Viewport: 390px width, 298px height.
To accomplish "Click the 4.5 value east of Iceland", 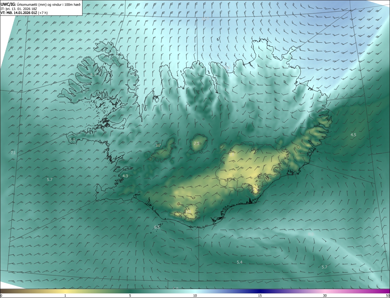I will [353, 134].
